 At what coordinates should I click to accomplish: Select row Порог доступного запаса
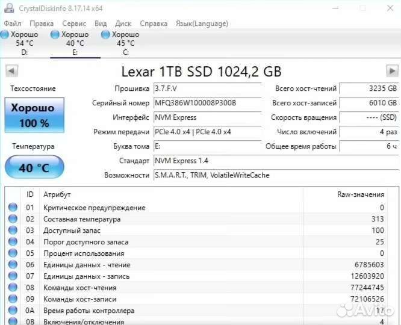[x=196, y=241]
